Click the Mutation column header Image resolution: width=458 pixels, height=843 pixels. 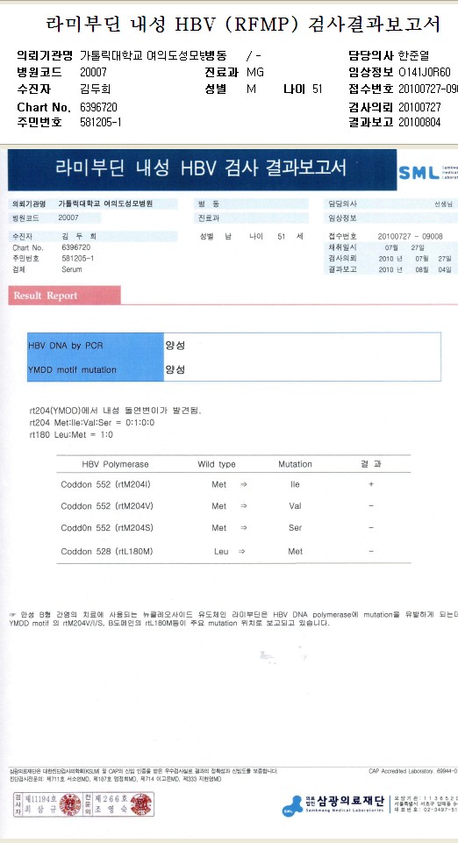click(x=295, y=464)
